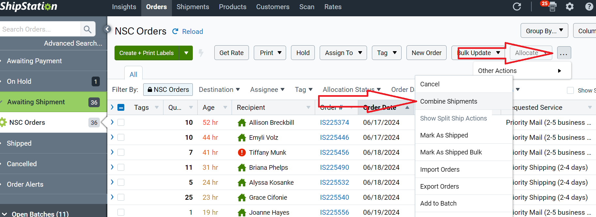Screen dimensions: 596x217
Task: Click the house icon for Emyli Volz
Action: 242,137
